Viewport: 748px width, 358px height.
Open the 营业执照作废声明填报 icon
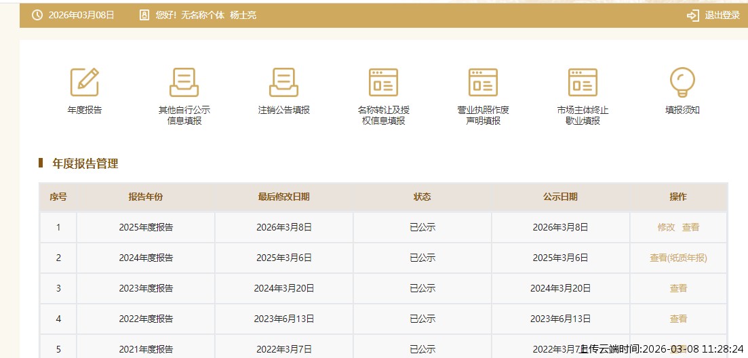tap(483, 82)
